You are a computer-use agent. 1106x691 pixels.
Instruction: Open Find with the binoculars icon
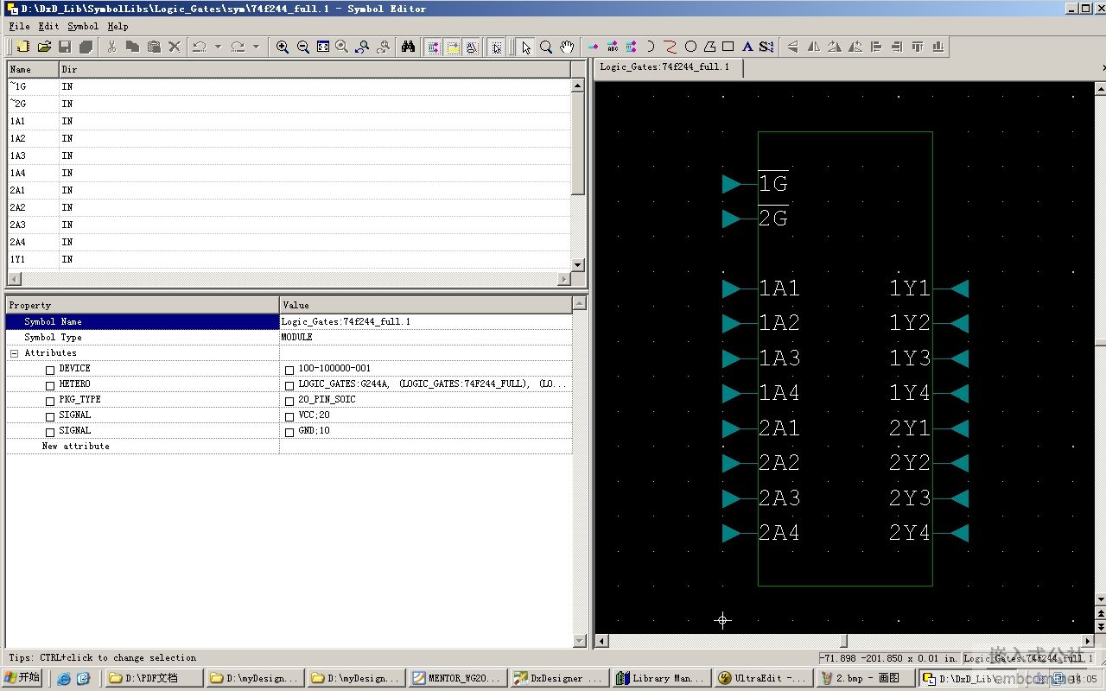click(409, 47)
